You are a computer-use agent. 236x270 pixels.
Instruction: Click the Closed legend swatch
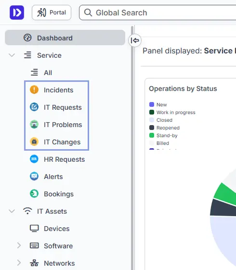(152, 120)
